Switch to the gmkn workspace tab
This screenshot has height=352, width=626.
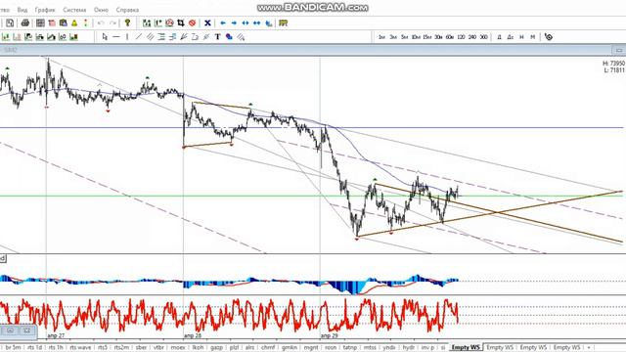coord(290,347)
